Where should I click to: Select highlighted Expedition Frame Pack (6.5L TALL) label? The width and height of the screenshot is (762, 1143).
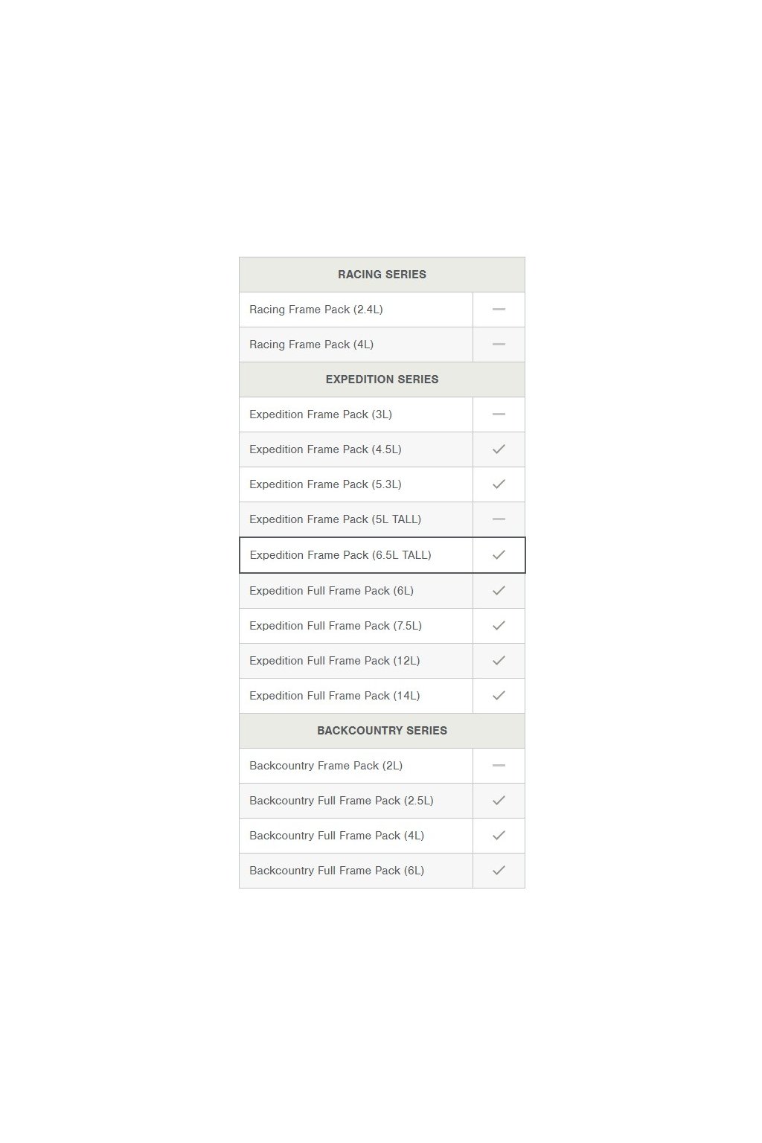tap(340, 555)
